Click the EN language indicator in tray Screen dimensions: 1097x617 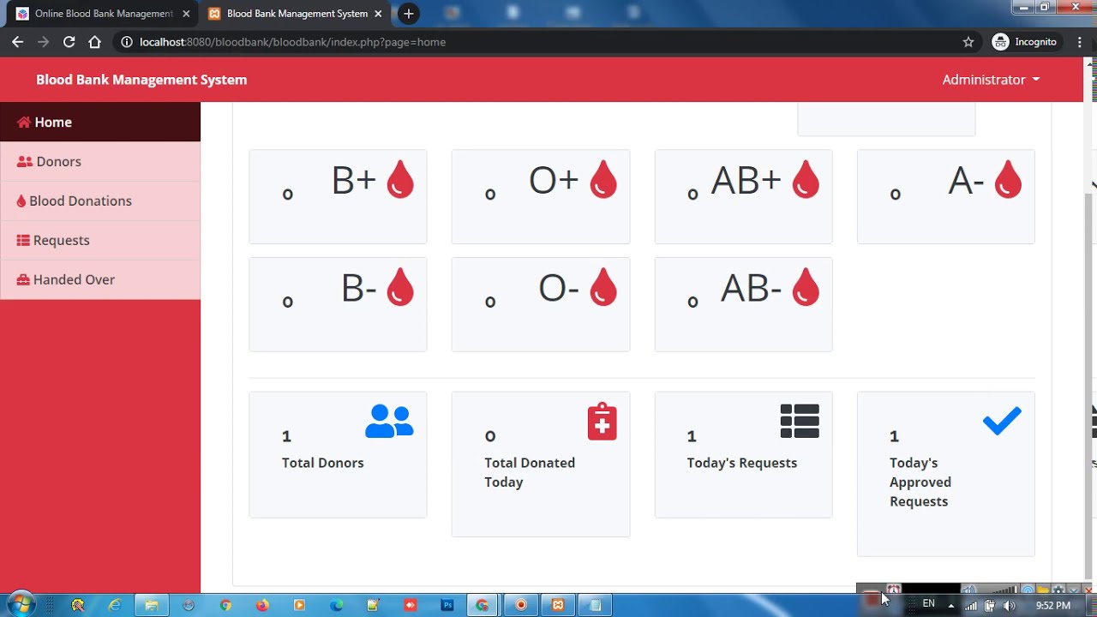928,604
